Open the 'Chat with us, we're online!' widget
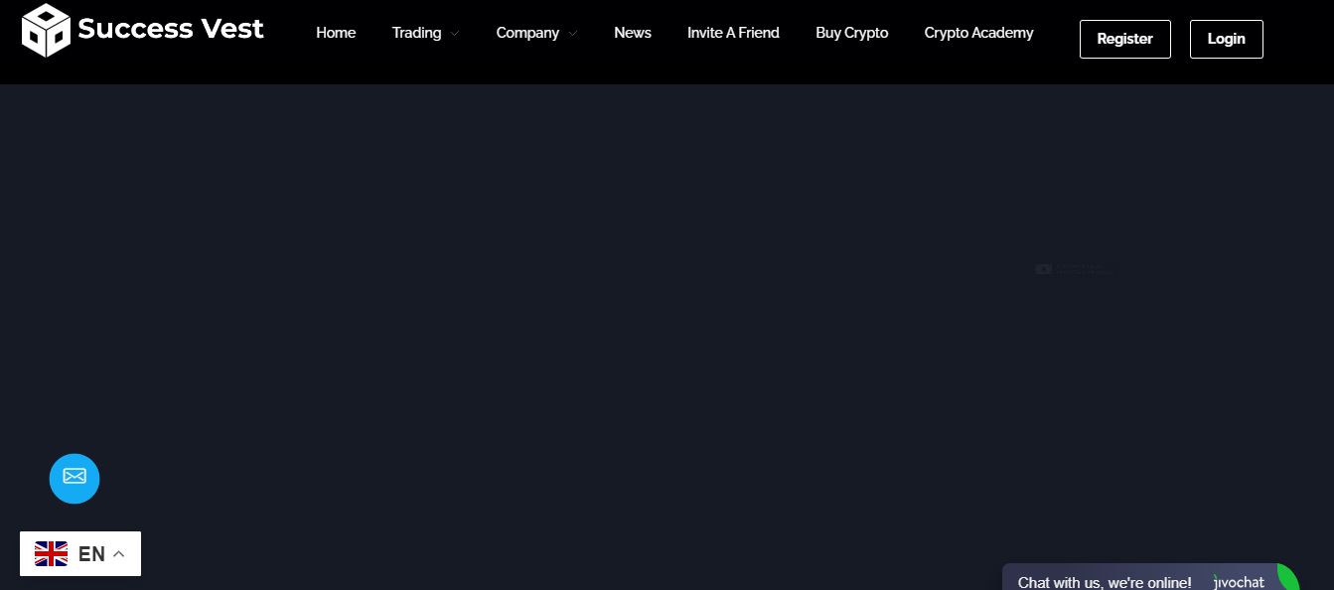This screenshot has width=1334, height=590. [x=1104, y=582]
